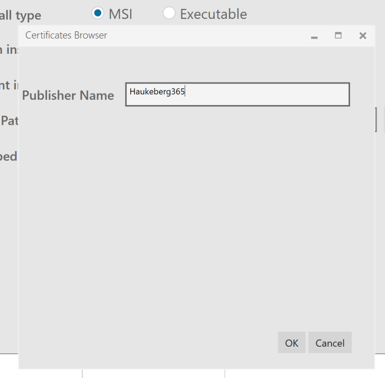The width and height of the screenshot is (385, 378).
Task: Click the Certificates Browser title bar text
Action: coord(66,36)
